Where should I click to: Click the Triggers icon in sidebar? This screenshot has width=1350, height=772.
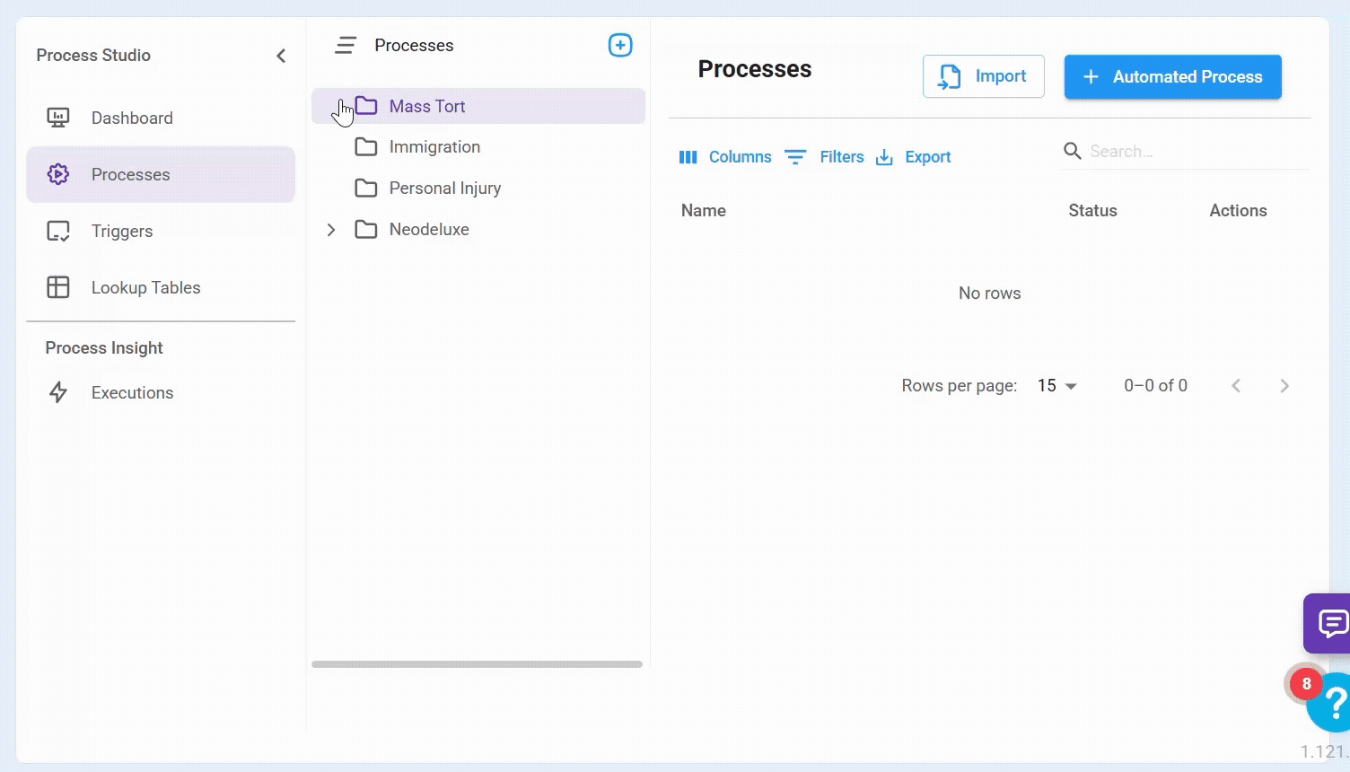(58, 231)
